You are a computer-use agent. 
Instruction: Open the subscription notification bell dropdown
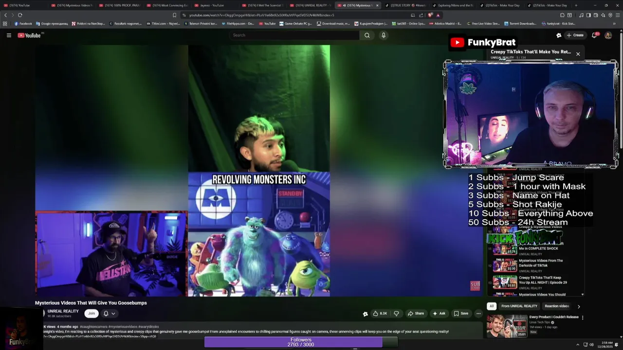coord(109,314)
